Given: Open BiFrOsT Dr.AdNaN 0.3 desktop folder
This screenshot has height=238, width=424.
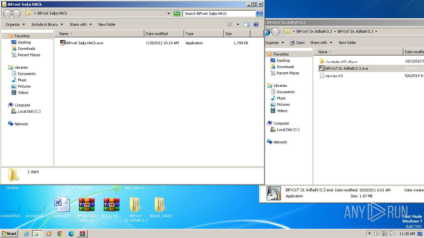Looking at the screenshot, I should point(136,210).
